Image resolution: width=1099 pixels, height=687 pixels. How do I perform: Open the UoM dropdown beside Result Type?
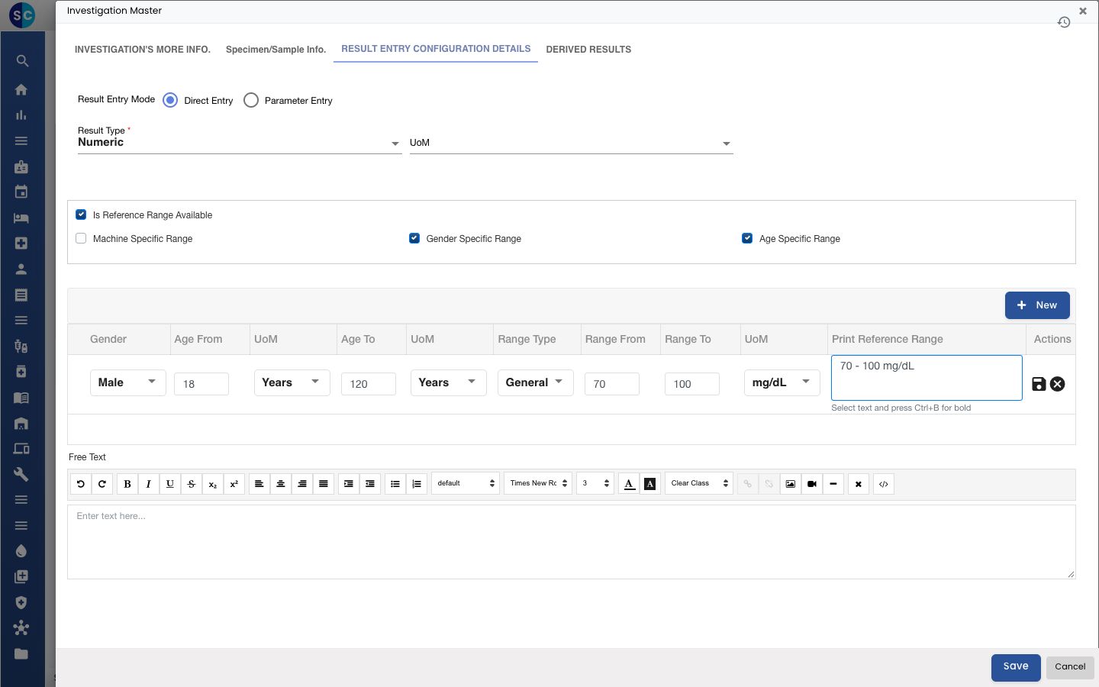click(572, 143)
